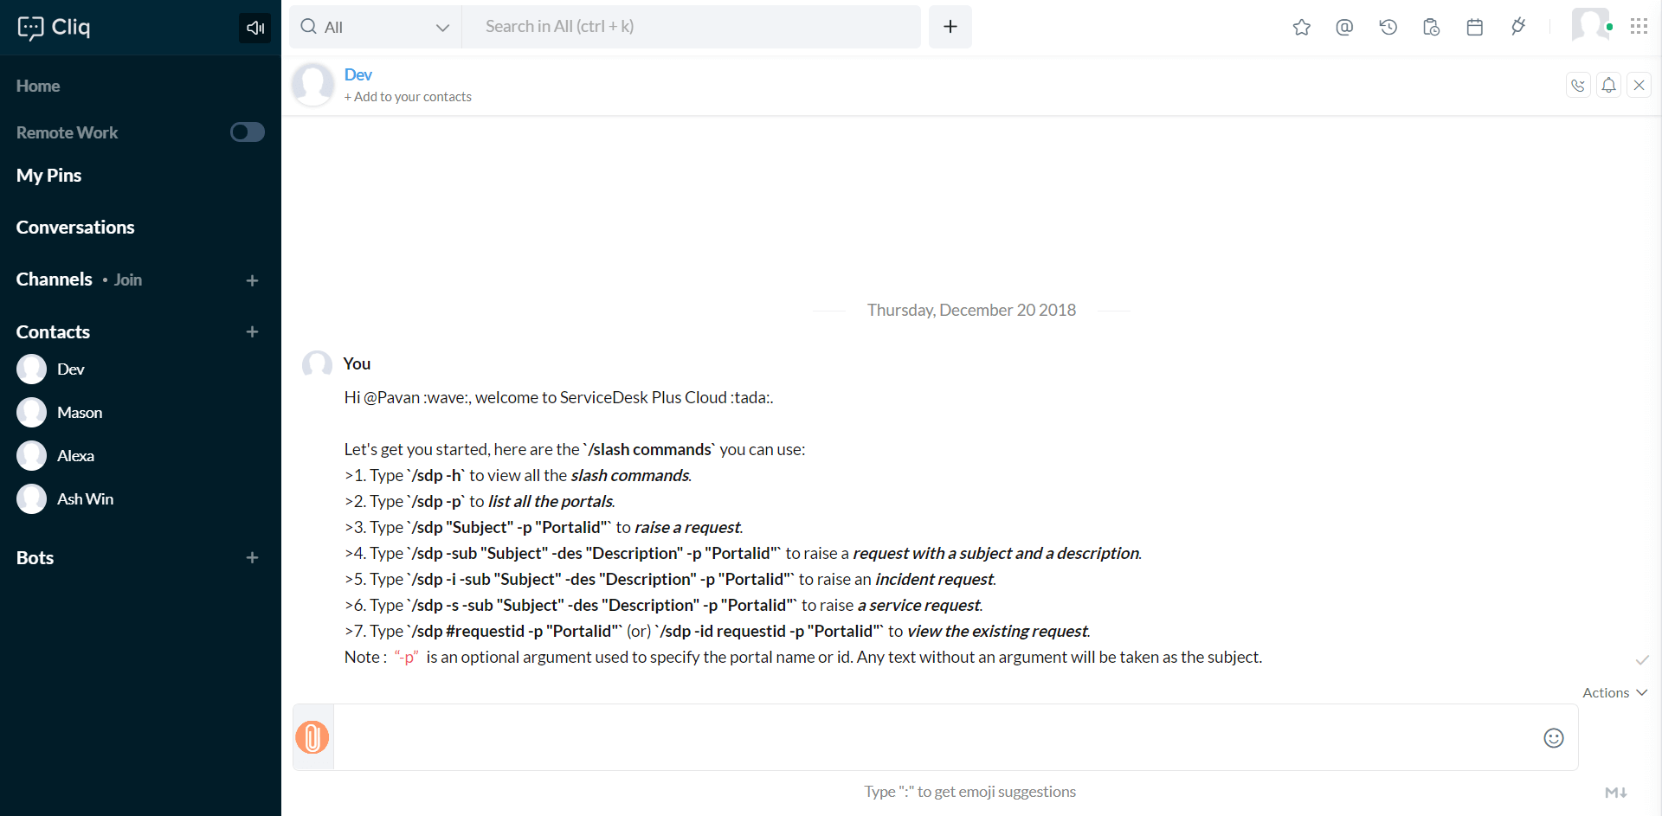Toggle the Remote Work switch

(247, 132)
